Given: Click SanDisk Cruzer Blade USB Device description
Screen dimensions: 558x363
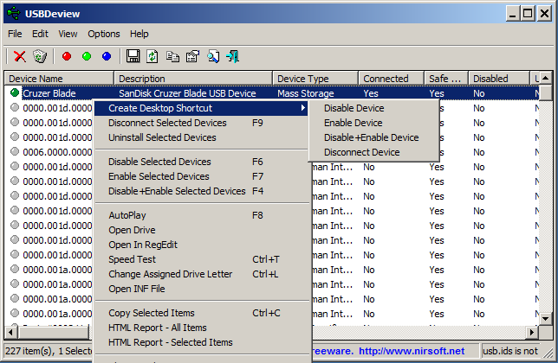Looking at the screenshot, I should point(187,93).
